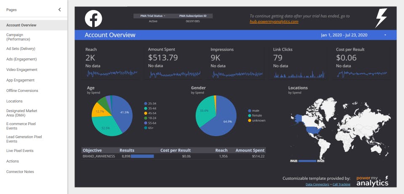
Task: Click the unknown gender legend dot
Action: pyautogui.click(x=249, y=121)
